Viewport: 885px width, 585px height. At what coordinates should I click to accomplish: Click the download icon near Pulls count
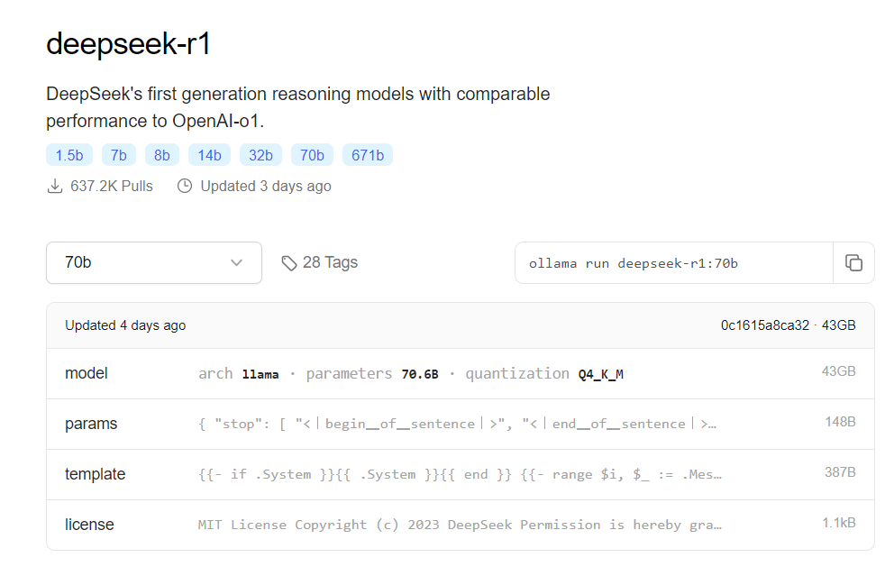tap(55, 187)
